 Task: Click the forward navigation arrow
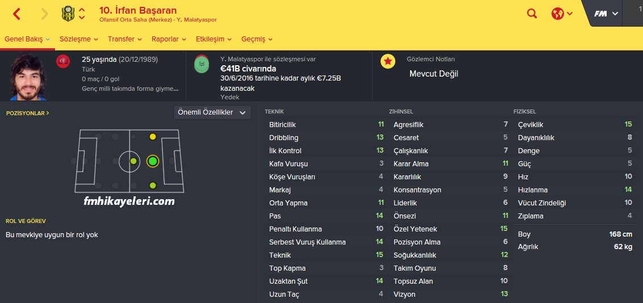pyautogui.click(x=44, y=14)
